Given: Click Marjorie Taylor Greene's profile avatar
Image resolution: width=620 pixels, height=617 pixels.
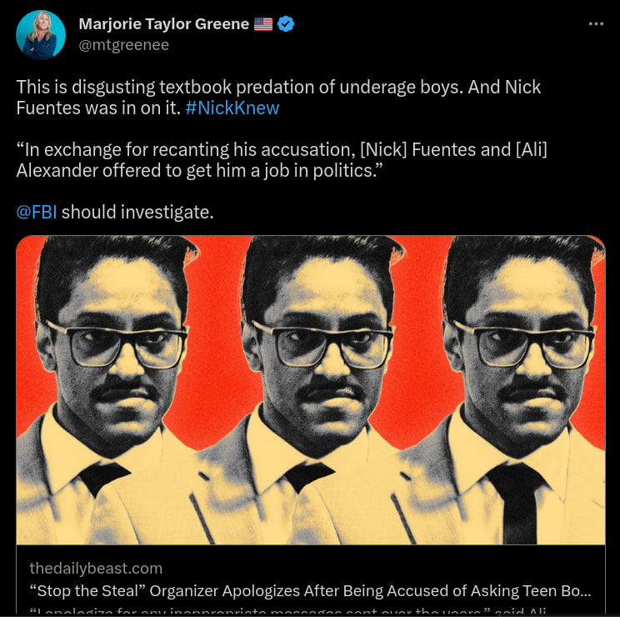Looking at the screenshot, I should (41, 35).
